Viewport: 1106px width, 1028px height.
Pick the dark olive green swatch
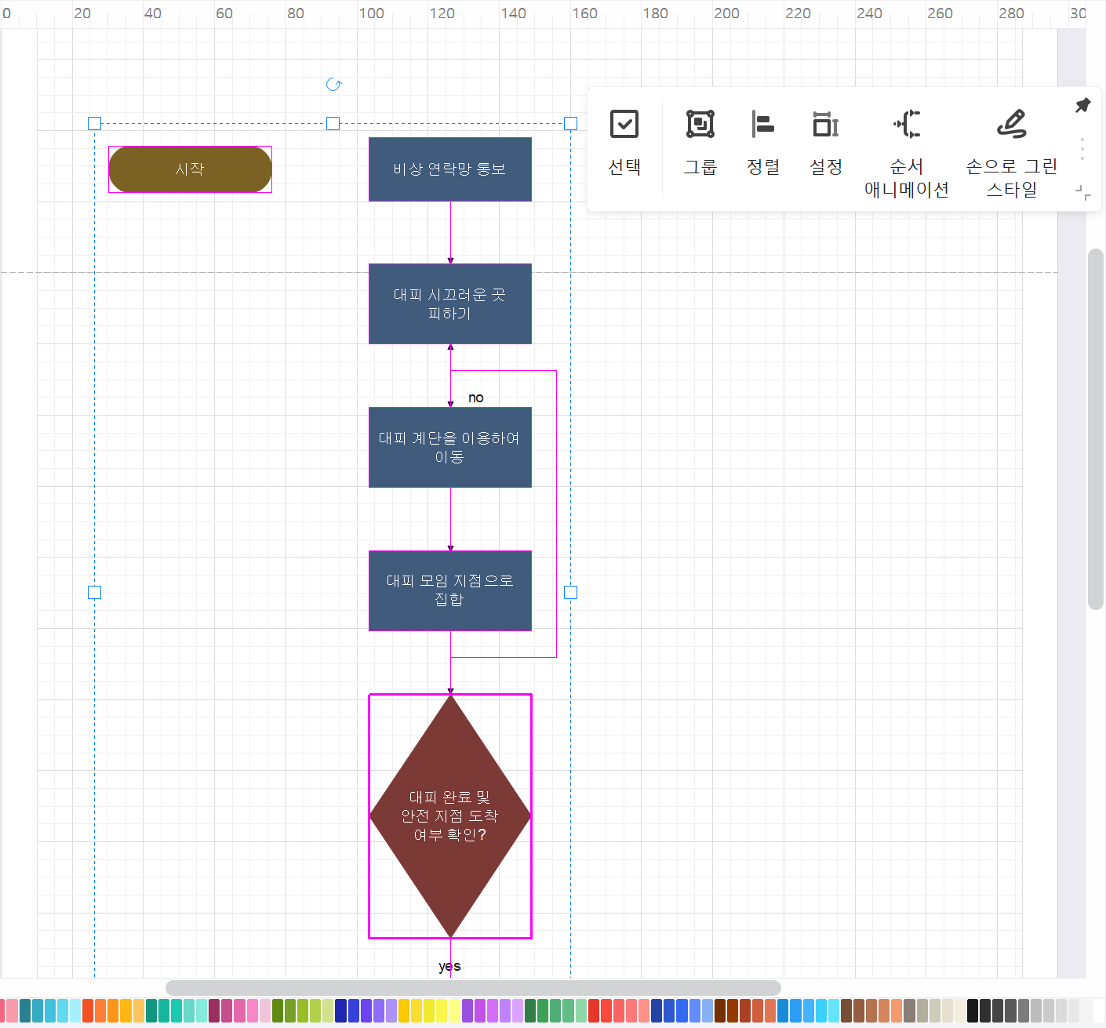(x=278, y=1010)
